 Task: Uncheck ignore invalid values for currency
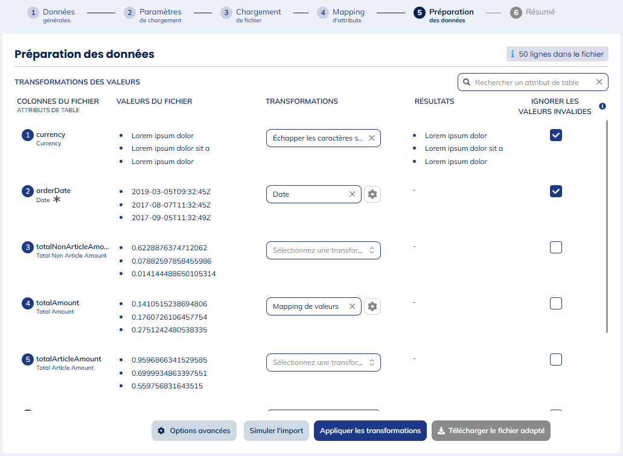tap(556, 135)
